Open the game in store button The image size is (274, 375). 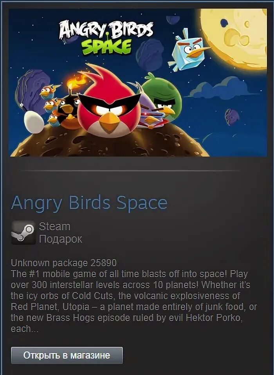[67, 355]
